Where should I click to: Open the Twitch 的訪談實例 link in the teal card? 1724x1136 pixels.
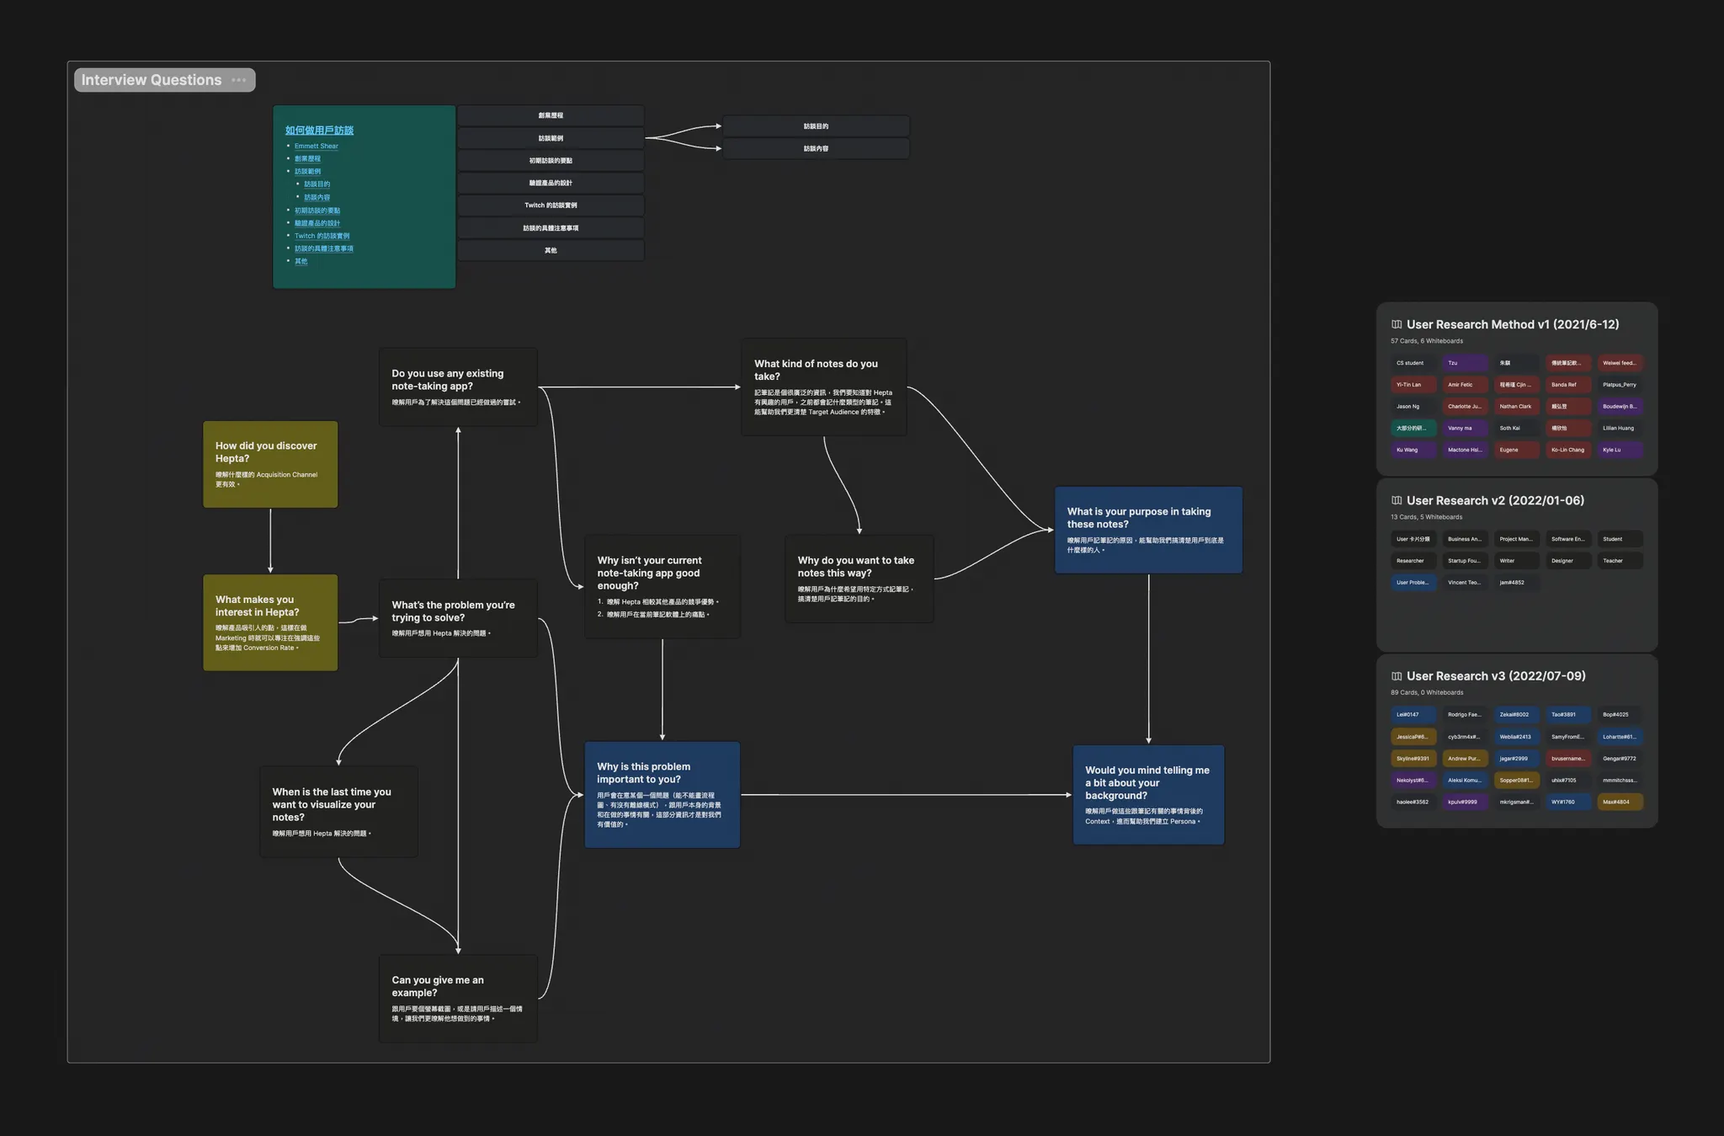pyautogui.click(x=322, y=236)
